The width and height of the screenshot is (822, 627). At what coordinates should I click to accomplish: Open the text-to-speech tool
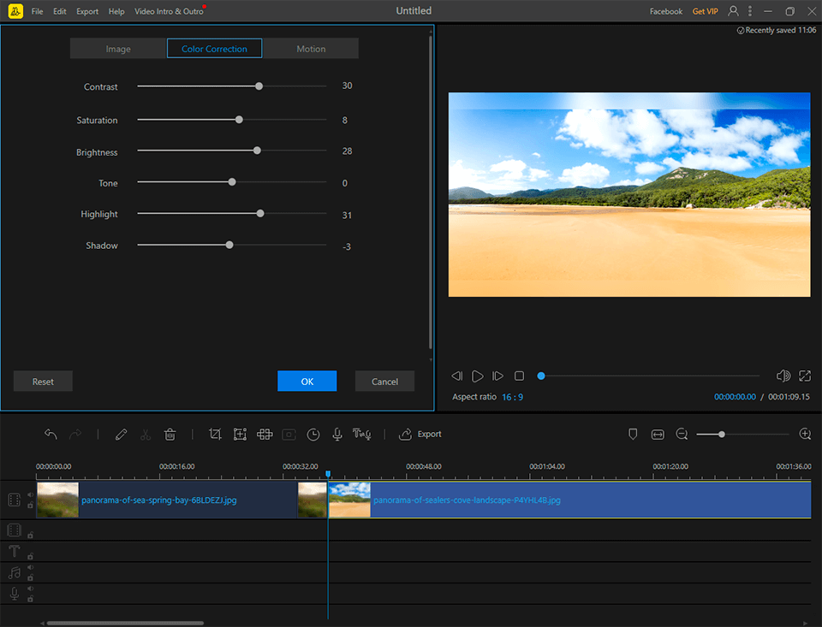tap(362, 435)
